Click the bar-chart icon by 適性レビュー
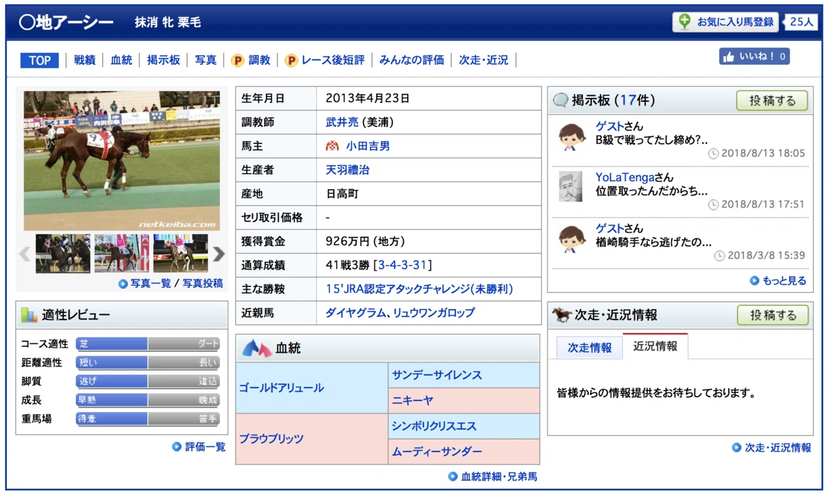 [29, 315]
